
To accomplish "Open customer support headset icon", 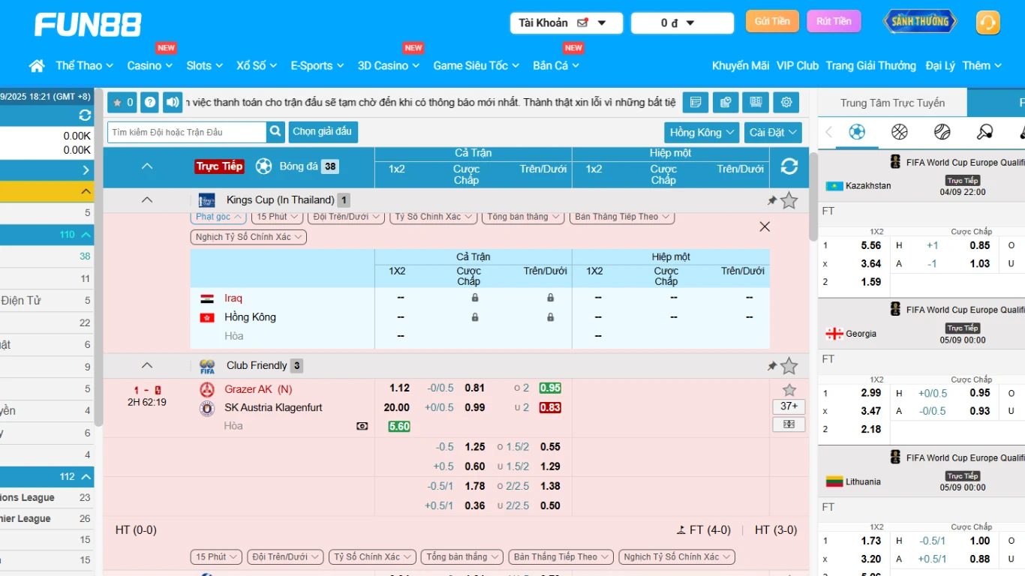I will pos(987,22).
